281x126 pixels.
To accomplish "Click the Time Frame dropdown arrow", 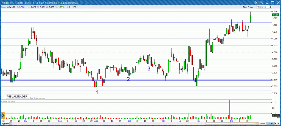I will (270, 7).
